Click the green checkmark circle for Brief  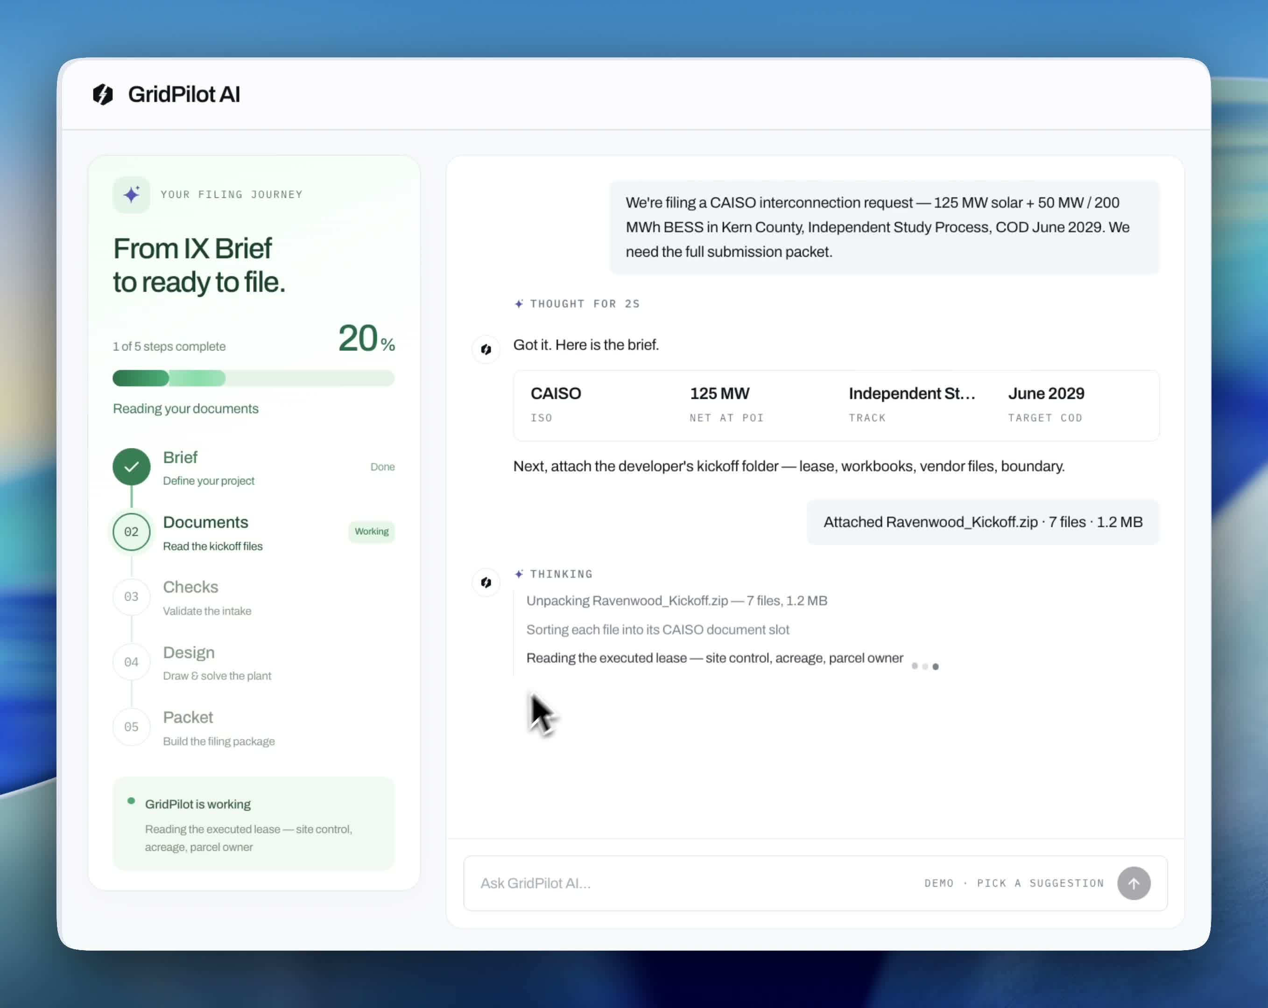(x=131, y=467)
